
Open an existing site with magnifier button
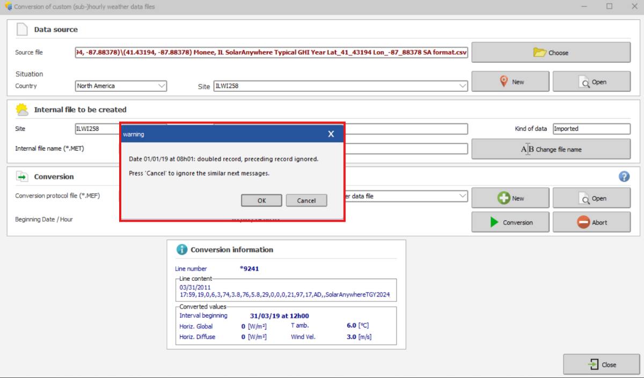point(591,82)
